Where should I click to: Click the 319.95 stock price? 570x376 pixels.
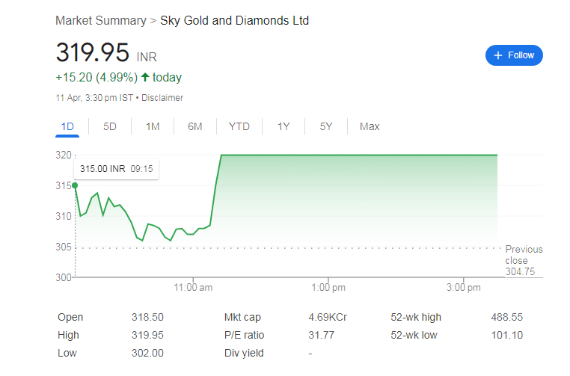(93, 53)
